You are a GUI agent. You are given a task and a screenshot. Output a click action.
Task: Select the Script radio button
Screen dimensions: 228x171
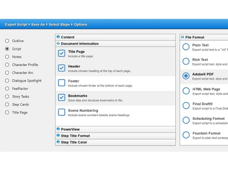[7, 49]
